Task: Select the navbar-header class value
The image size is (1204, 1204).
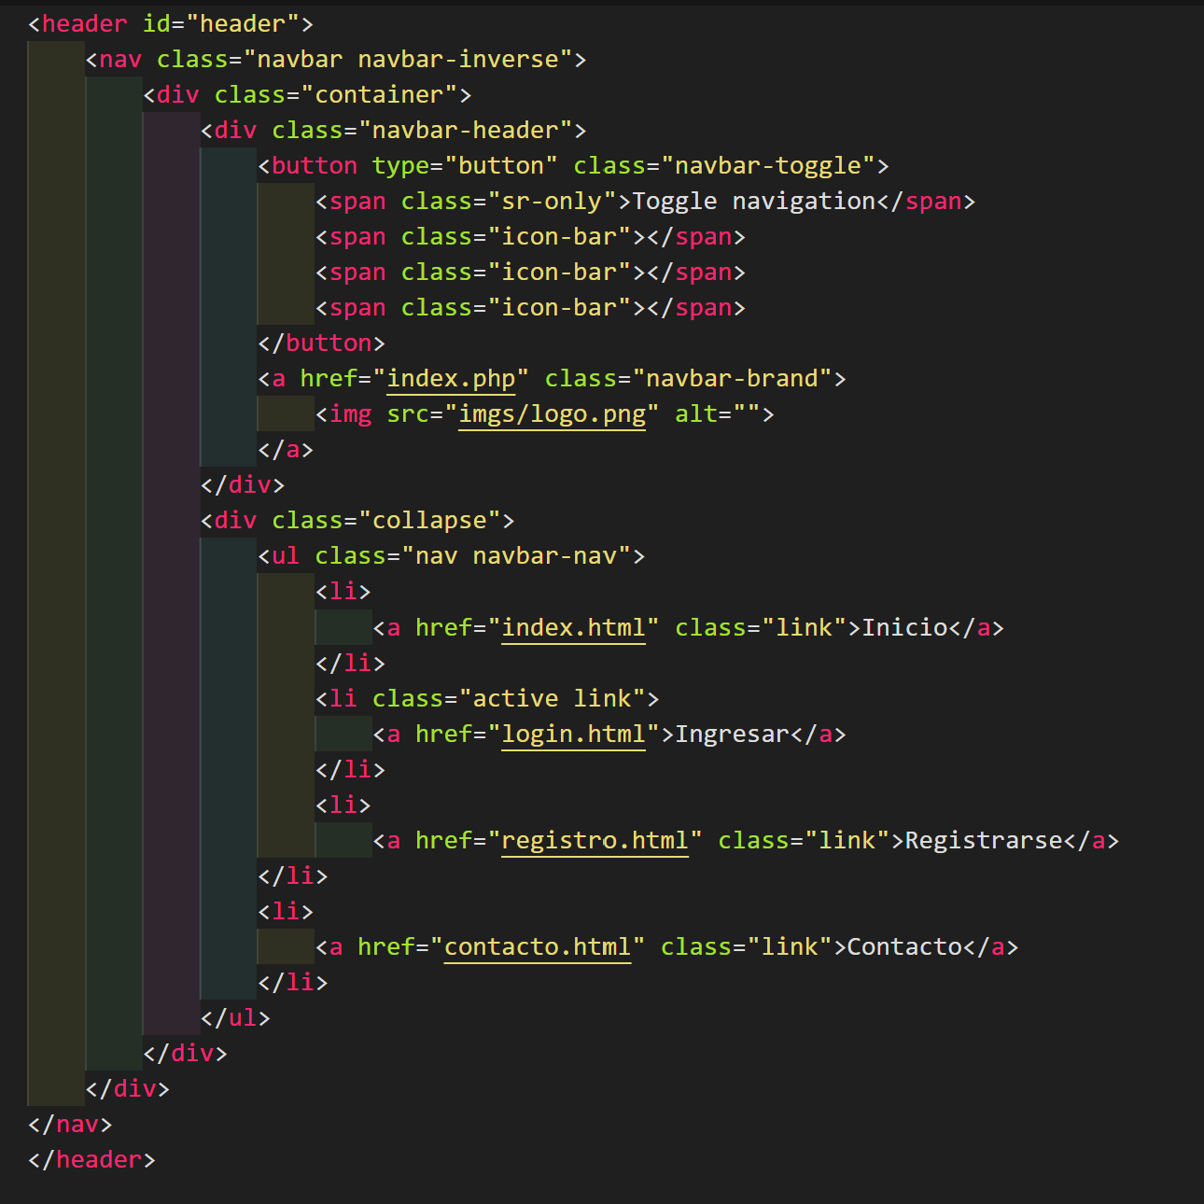Action: click(471, 131)
